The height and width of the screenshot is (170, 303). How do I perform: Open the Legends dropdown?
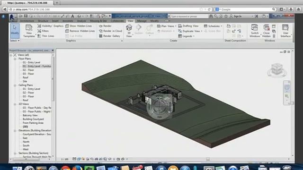(186, 36)
